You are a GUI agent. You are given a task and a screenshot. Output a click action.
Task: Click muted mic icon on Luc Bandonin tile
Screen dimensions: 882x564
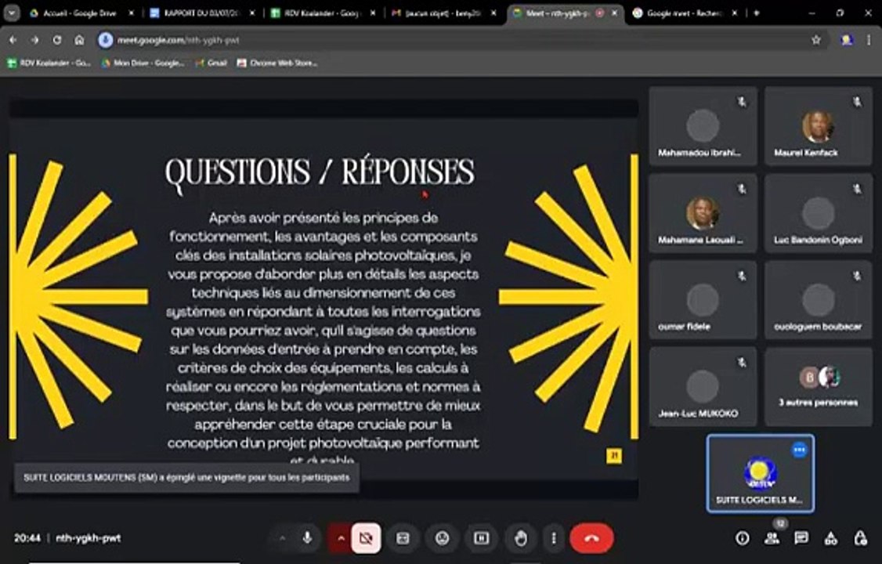point(857,189)
